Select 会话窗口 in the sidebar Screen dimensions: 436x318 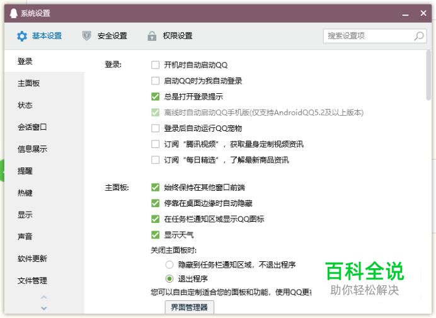tap(44, 127)
